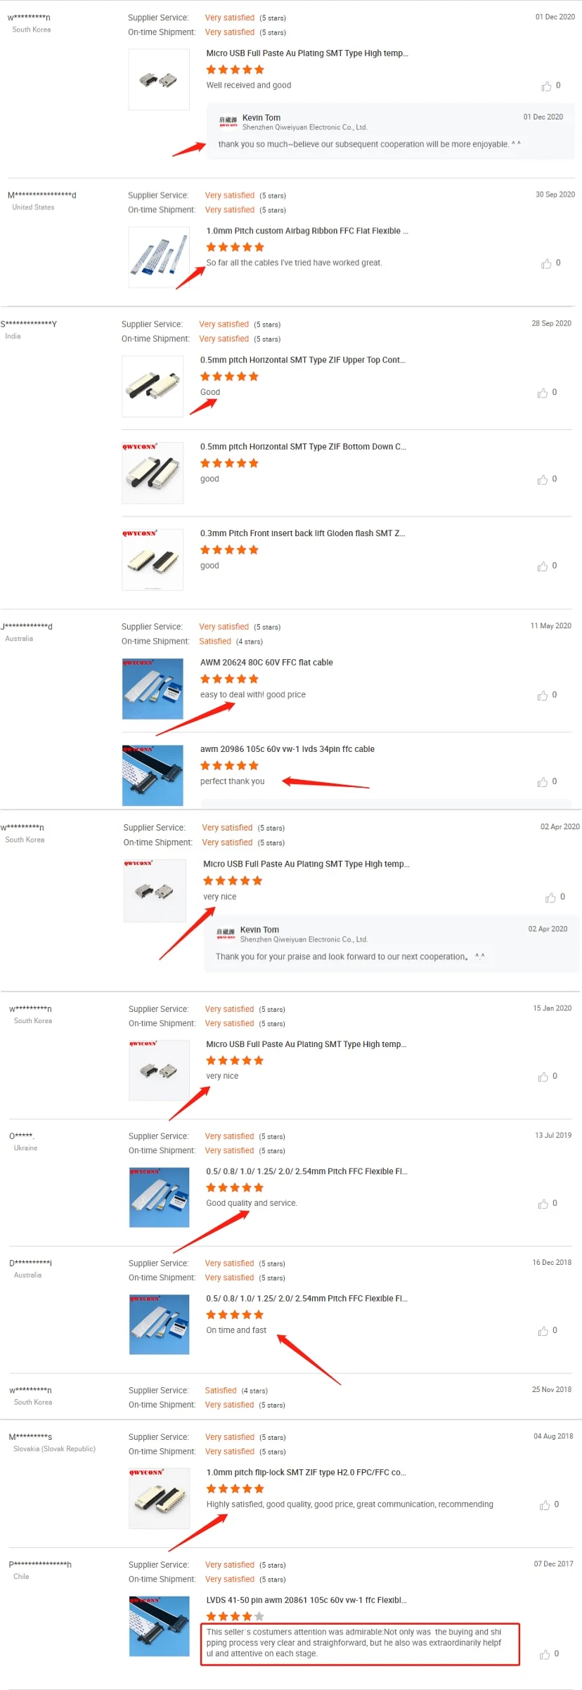Thumbs-up the 'On time and fast' review
The height and width of the screenshot is (1690, 582).
click(x=543, y=1332)
